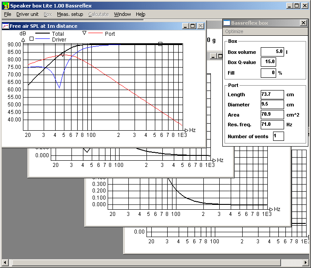Open the File menu
Screen dimensions: 311x268
(x=7, y=14)
